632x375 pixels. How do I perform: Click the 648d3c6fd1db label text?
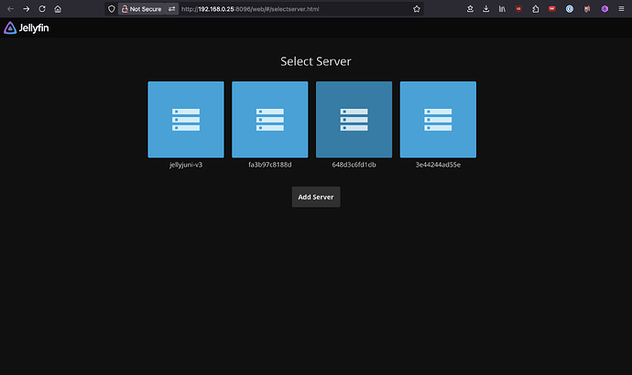click(x=354, y=165)
